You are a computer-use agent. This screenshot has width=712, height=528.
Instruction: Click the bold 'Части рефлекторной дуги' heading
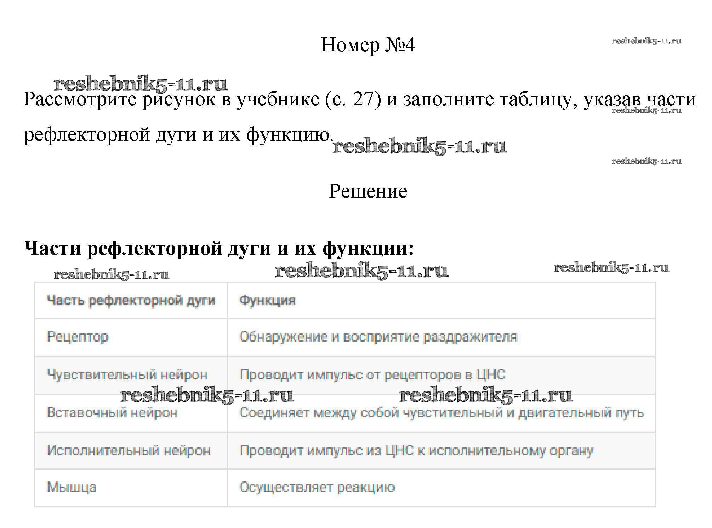(x=218, y=248)
